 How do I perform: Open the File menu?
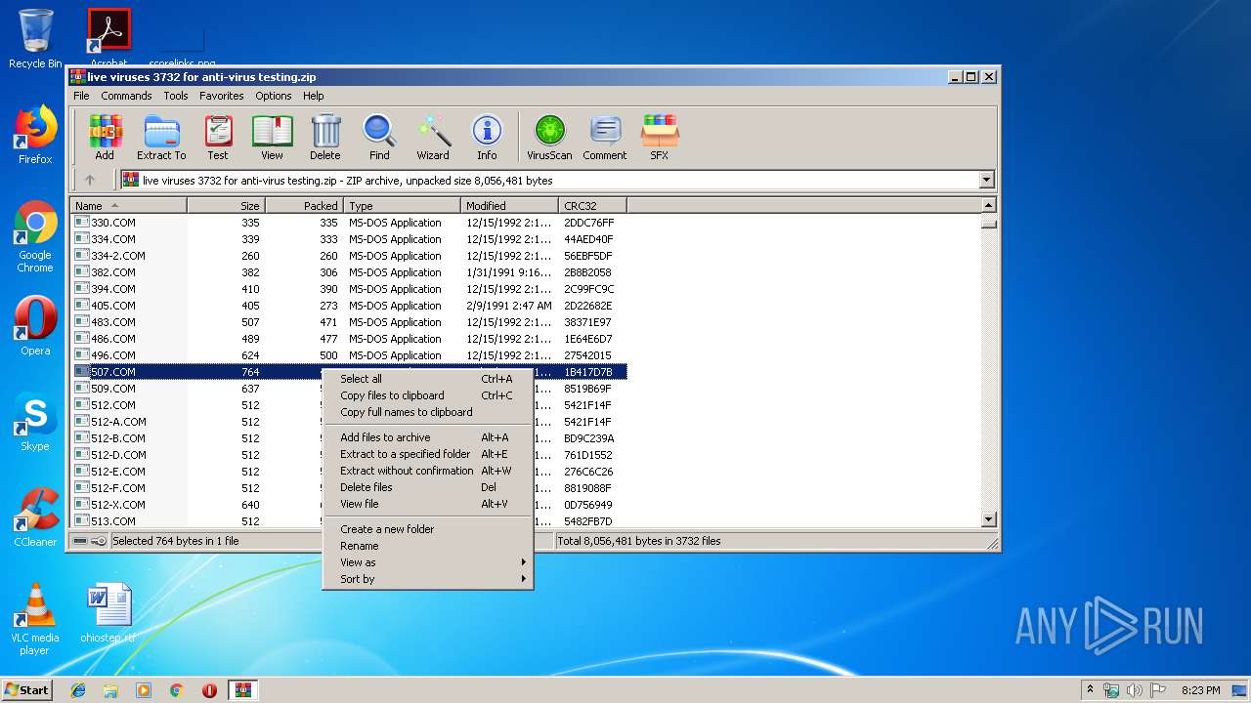tap(81, 96)
